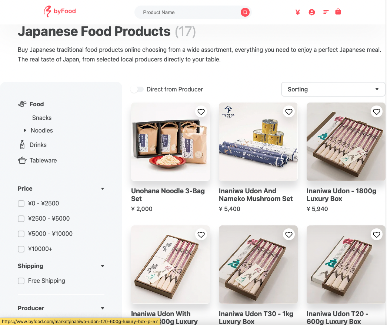Tick the ¥5000 - ¥10000 price range

[21, 234]
